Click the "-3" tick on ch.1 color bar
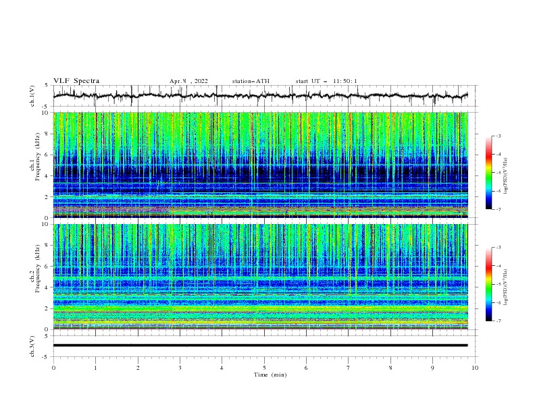Viewport: 535px width, 413px height. (x=499, y=136)
